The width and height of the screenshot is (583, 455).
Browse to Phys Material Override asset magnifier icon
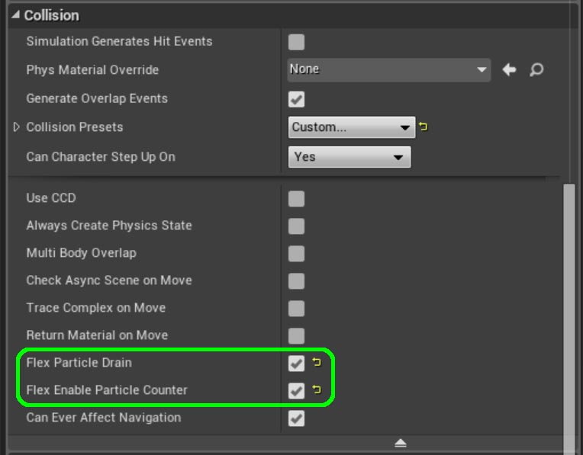(x=536, y=69)
